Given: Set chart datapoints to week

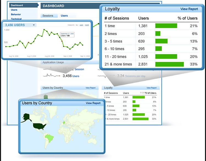Looking at the screenshot, I should tap(81, 25).
